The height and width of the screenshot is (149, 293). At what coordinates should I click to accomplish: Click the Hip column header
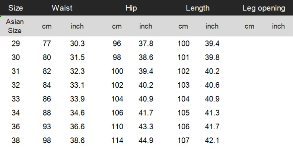click(x=131, y=8)
